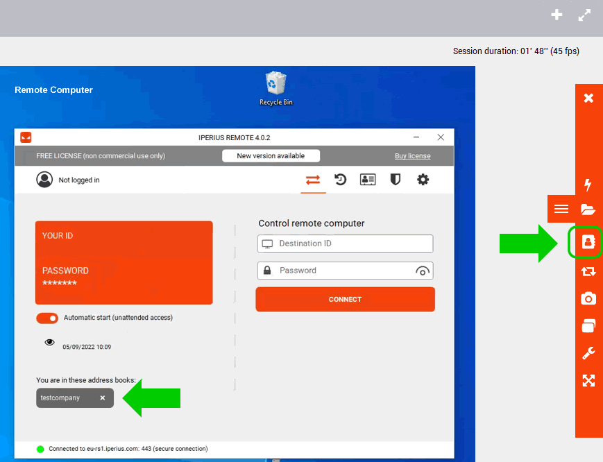Click the Iperius Remote logo icon

coord(26,137)
